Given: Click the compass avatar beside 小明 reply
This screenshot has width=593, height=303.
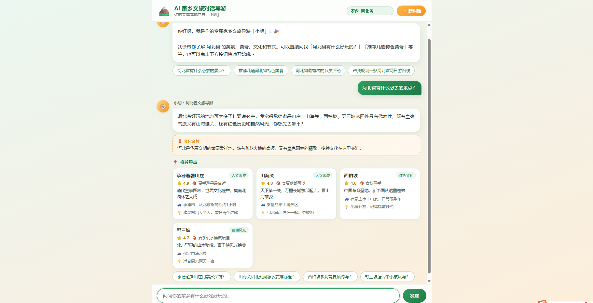Looking at the screenshot, I should (163, 106).
